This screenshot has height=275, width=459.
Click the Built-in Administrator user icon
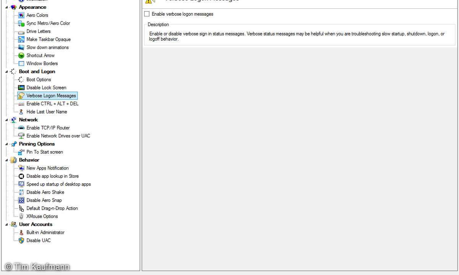point(21,232)
